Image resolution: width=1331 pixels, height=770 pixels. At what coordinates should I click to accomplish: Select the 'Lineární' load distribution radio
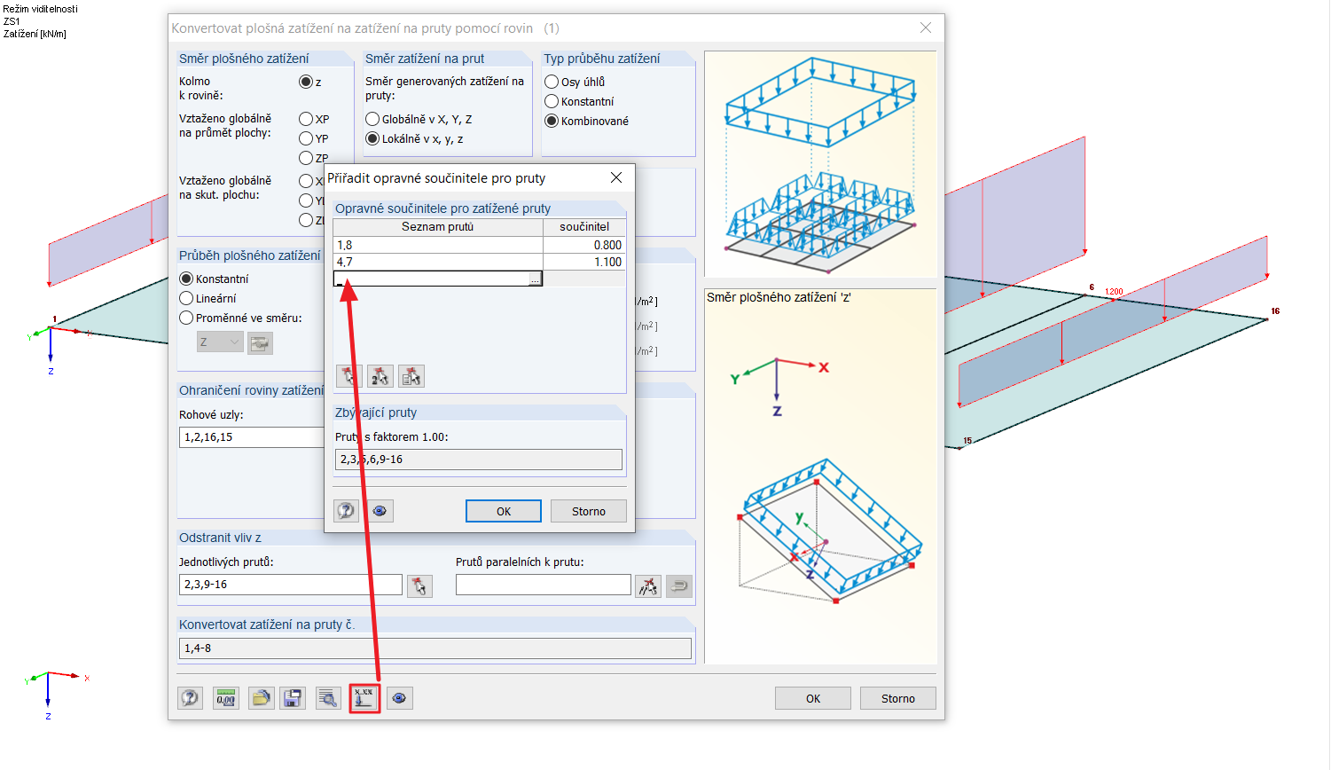coord(186,298)
